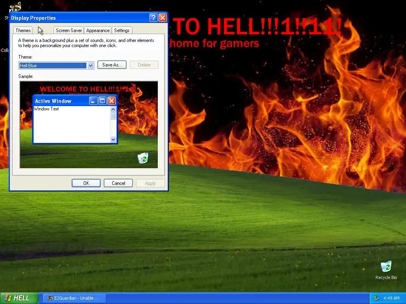Click Cancel in Display Properties
Screen dimensions: 406x304
coord(118,183)
